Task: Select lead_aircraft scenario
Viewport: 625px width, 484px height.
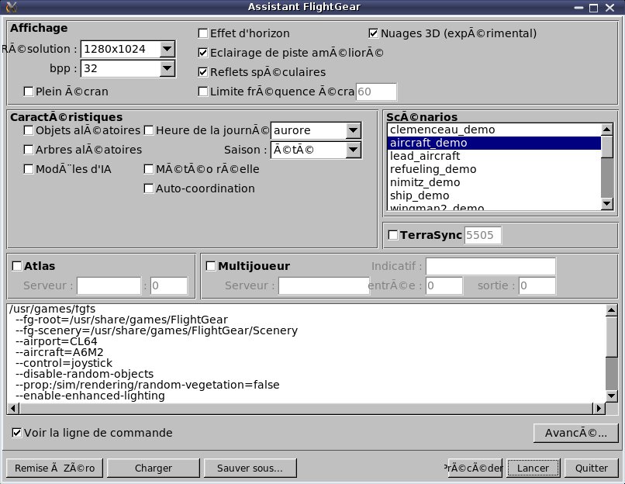Action: (494, 156)
